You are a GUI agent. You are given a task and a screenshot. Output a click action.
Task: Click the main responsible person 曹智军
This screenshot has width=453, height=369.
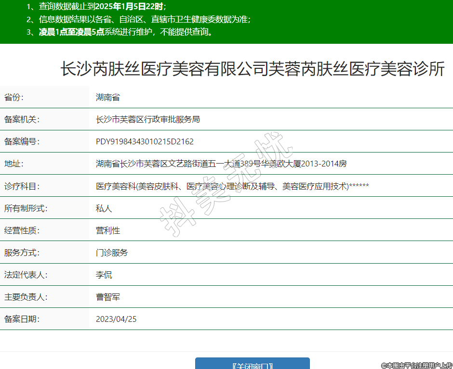tap(108, 297)
